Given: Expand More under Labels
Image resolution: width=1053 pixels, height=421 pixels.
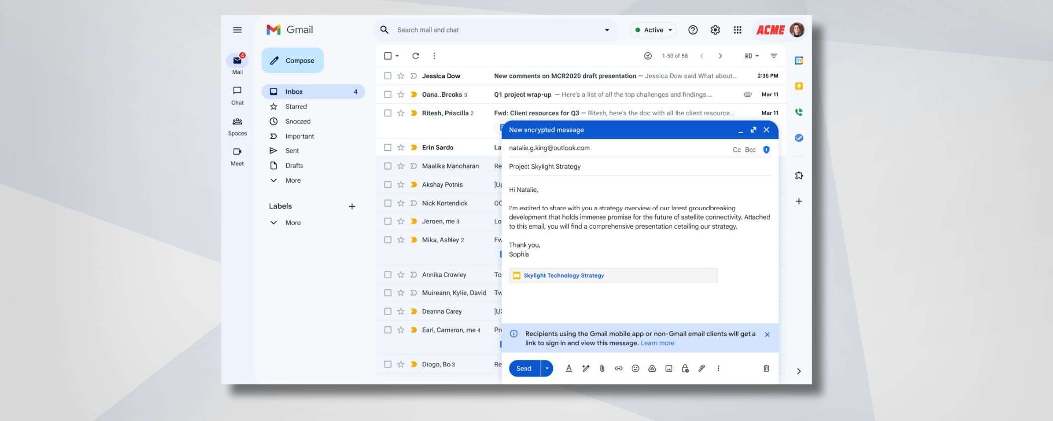Looking at the screenshot, I should 293,222.
